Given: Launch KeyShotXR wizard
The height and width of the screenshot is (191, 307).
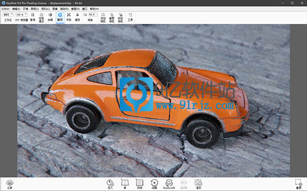Looking at the screenshot, I should tap(169, 184).
